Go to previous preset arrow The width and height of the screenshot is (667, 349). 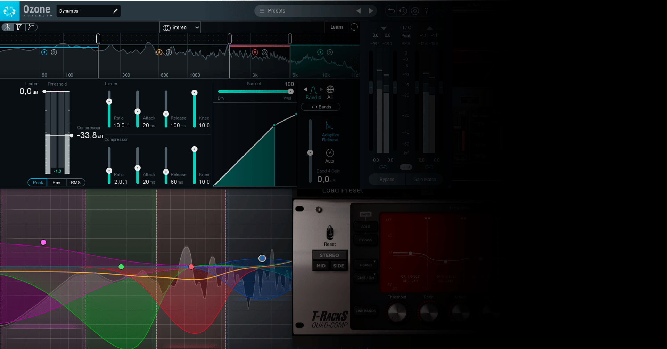[x=359, y=11]
